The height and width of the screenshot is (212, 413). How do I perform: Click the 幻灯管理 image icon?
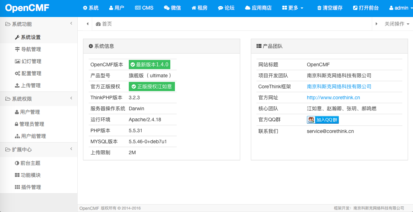[x=17, y=62]
